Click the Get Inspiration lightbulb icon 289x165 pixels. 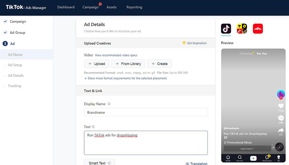coord(184,43)
